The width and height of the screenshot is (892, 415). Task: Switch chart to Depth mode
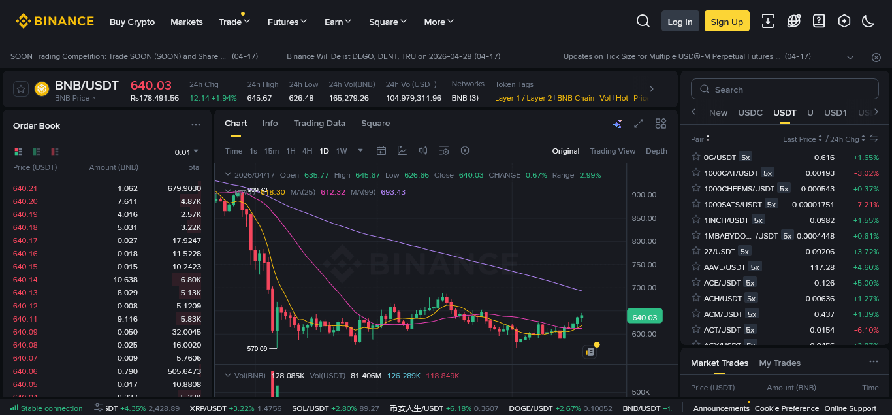click(656, 151)
